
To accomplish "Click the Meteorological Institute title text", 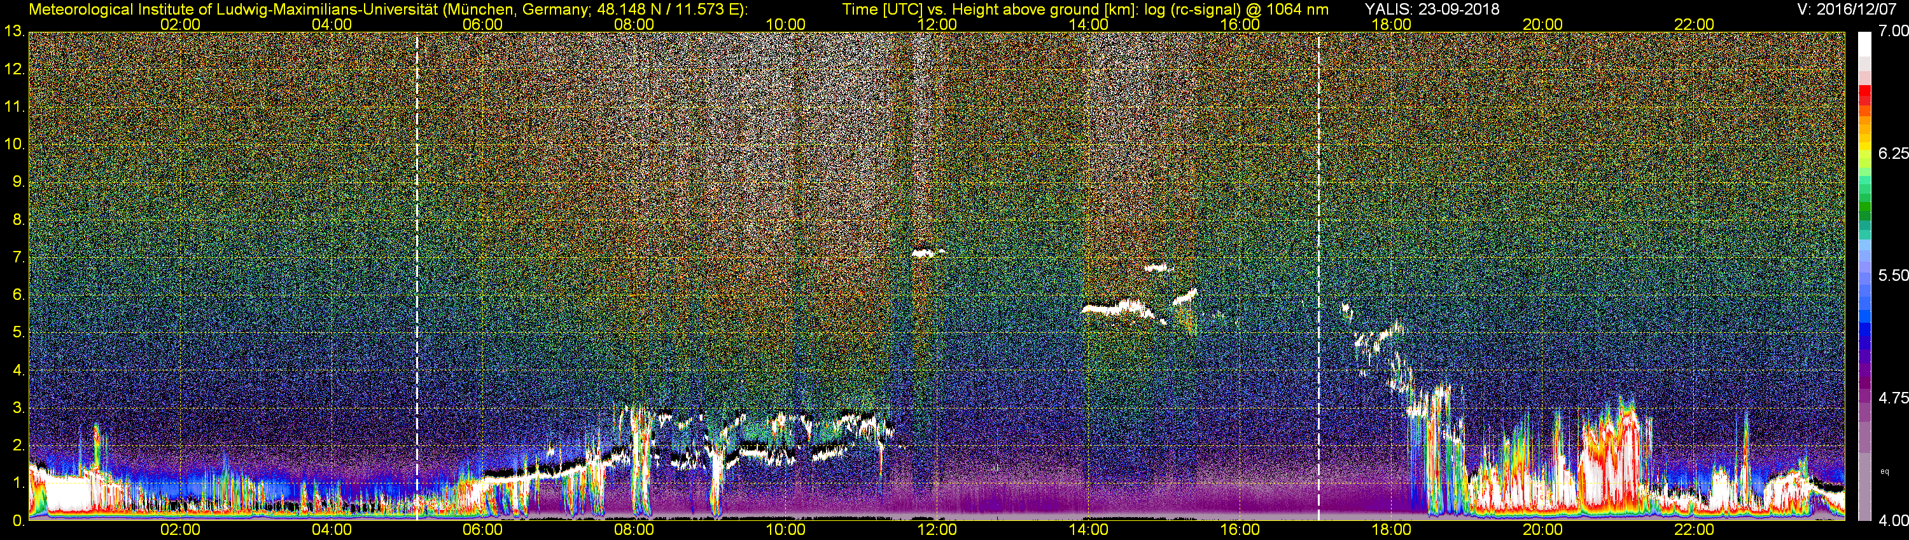I will pyautogui.click(x=388, y=9).
